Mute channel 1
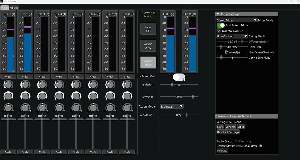This screenshot has height=160, width=300. (8, 152)
